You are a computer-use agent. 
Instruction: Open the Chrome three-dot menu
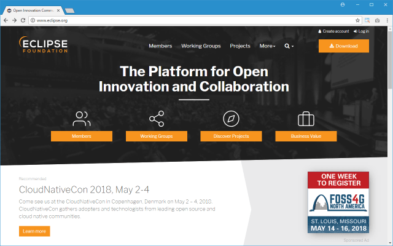pos(387,20)
